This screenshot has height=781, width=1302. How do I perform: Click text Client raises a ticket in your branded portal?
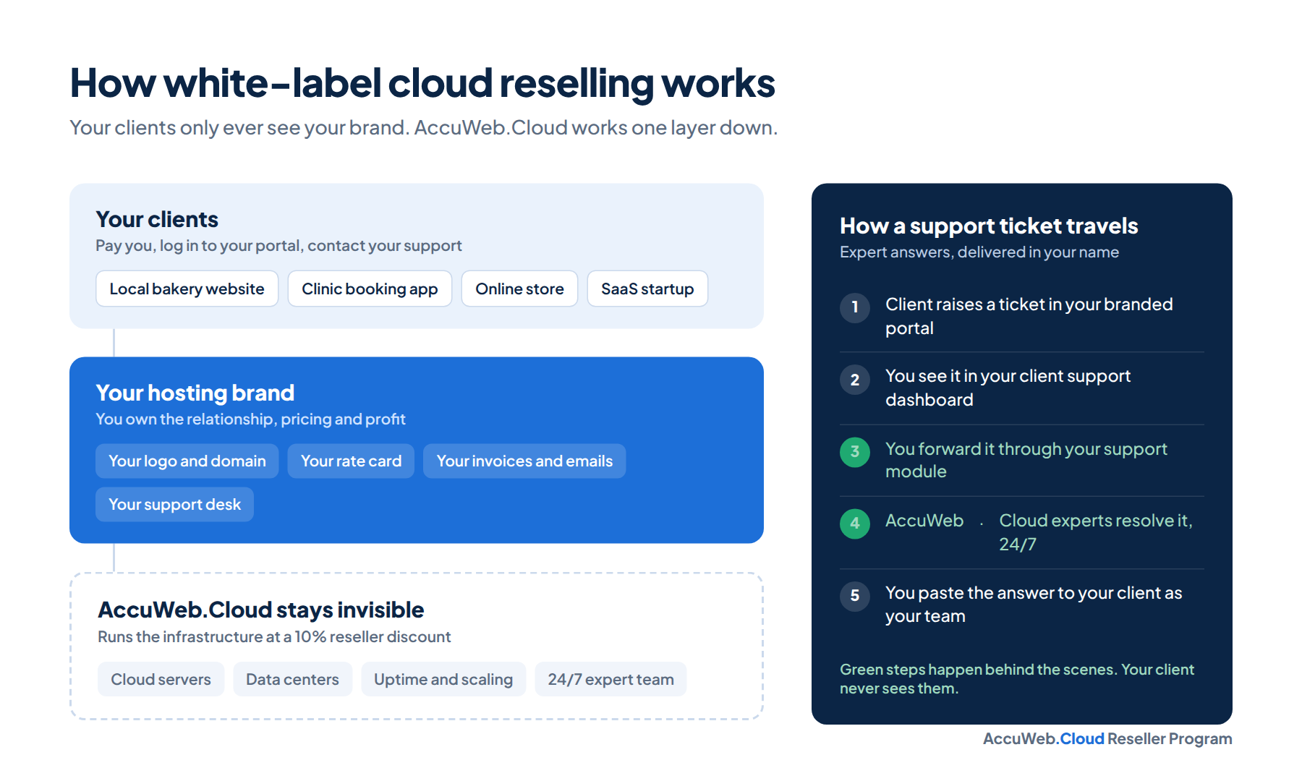pos(1029,316)
